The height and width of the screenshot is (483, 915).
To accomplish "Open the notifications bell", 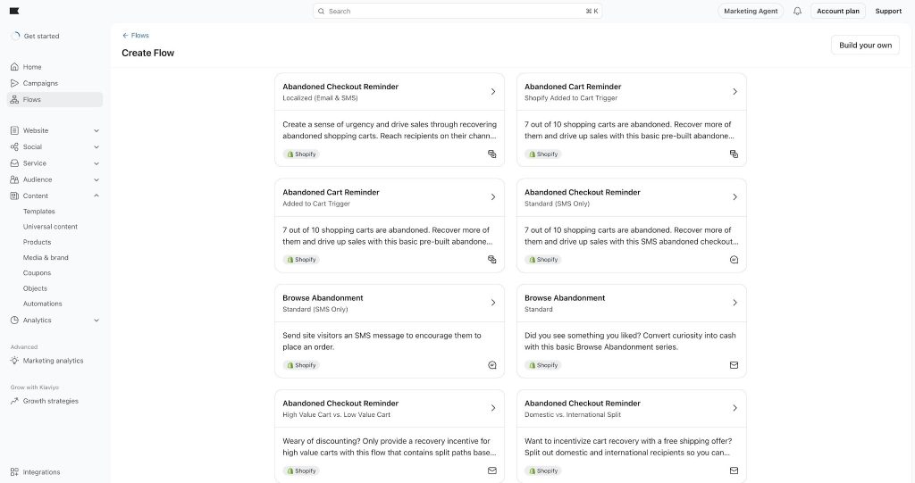I will coord(797,11).
